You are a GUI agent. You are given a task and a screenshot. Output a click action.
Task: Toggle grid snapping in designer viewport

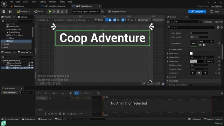click(x=123, y=20)
